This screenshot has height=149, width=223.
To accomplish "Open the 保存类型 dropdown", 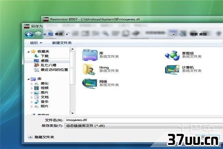I will click(x=144, y=126).
